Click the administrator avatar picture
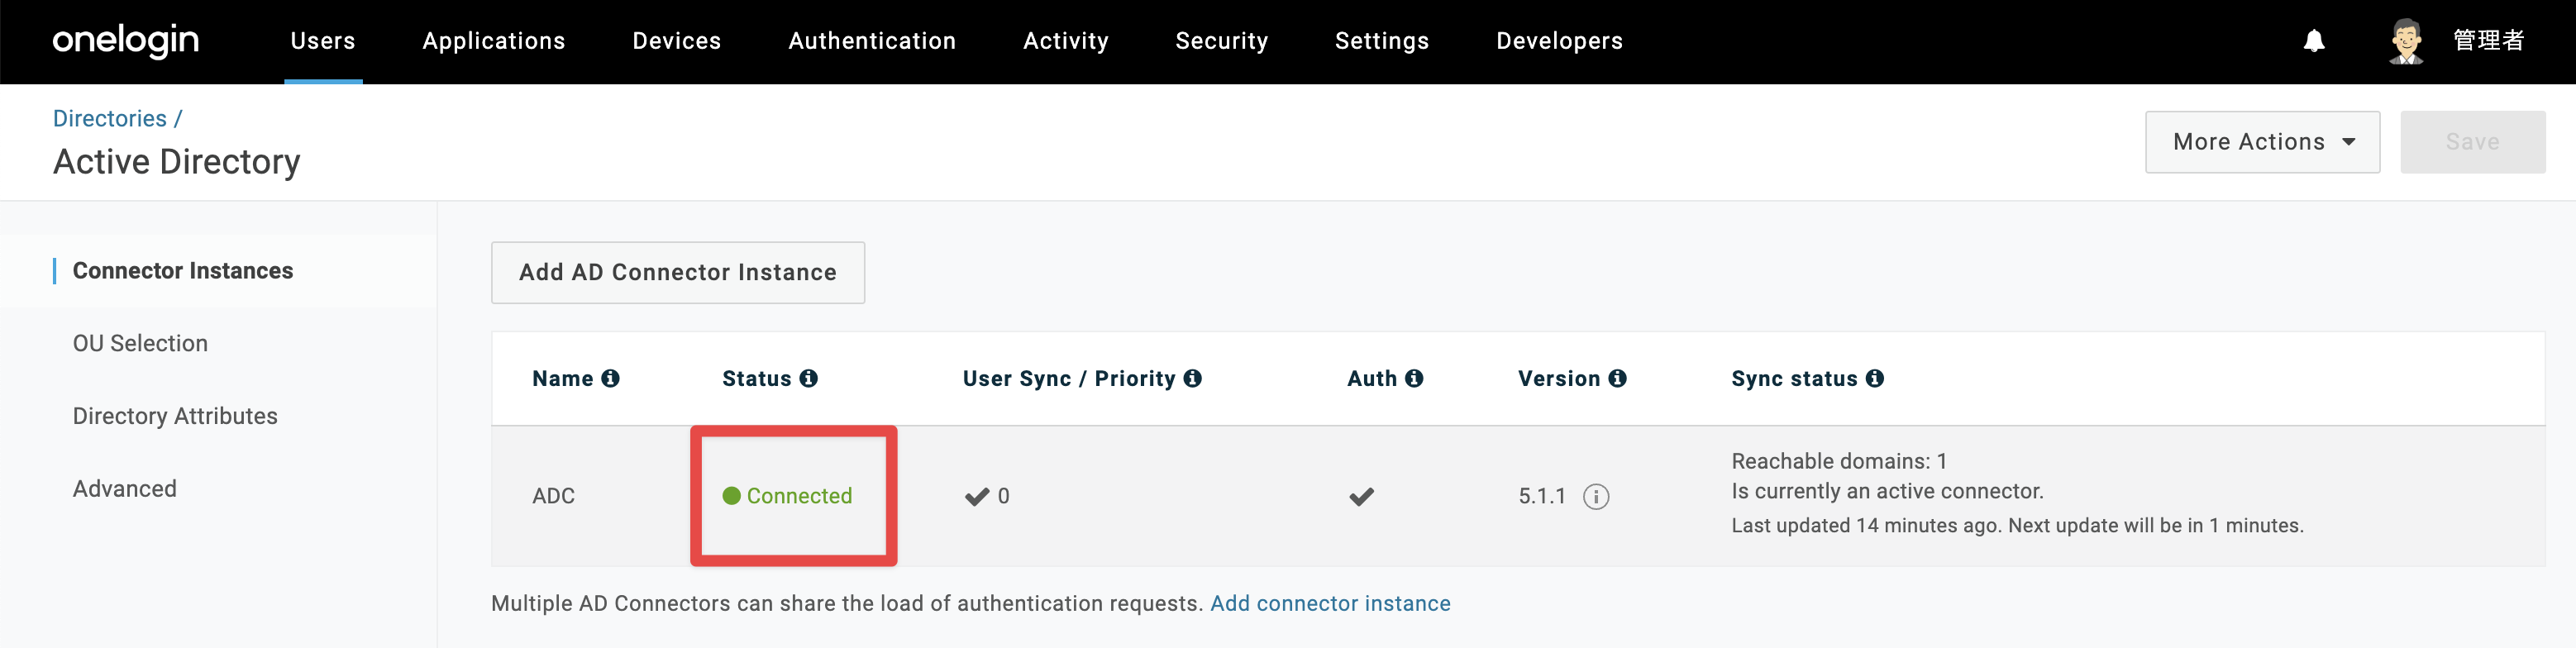Screen dimensions: 2576x648 tap(2406, 41)
